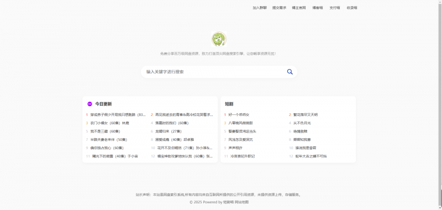
Task: Open rank 2 entry in 今日更新 list
Action: click(x=184, y=115)
